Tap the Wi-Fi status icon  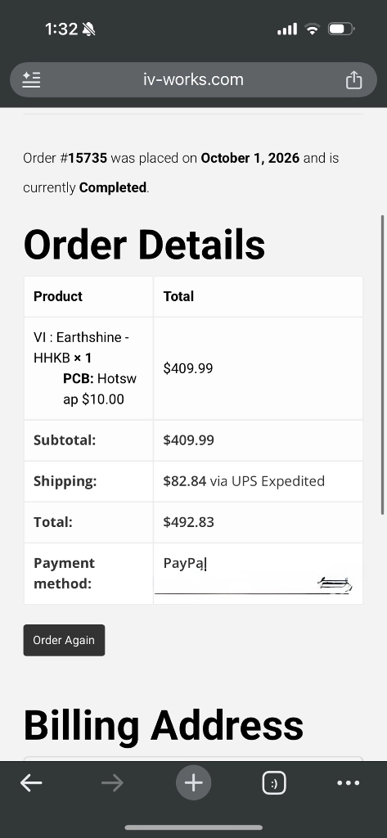312,29
